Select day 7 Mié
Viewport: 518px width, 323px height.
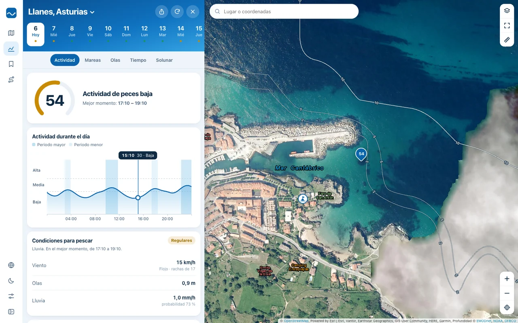coord(54,34)
